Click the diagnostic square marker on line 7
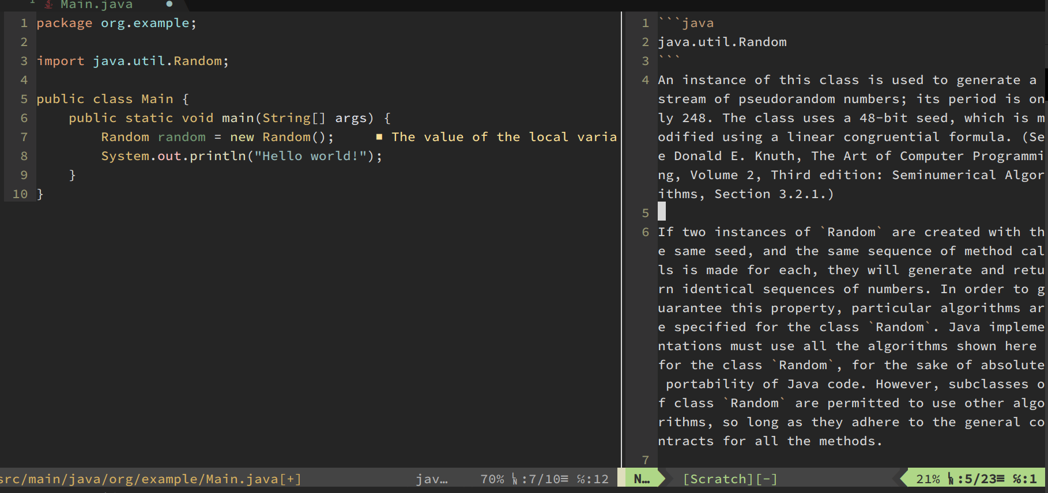This screenshot has width=1048, height=493. (x=379, y=137)
